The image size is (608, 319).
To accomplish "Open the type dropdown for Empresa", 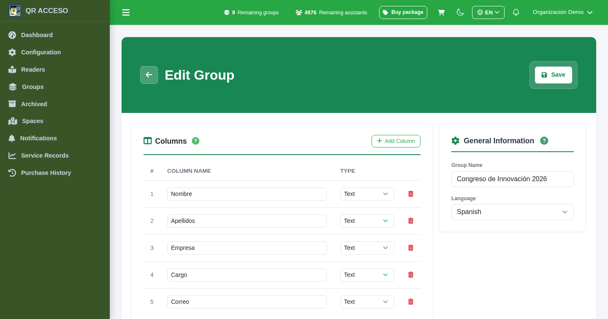I will coord(367,248).
